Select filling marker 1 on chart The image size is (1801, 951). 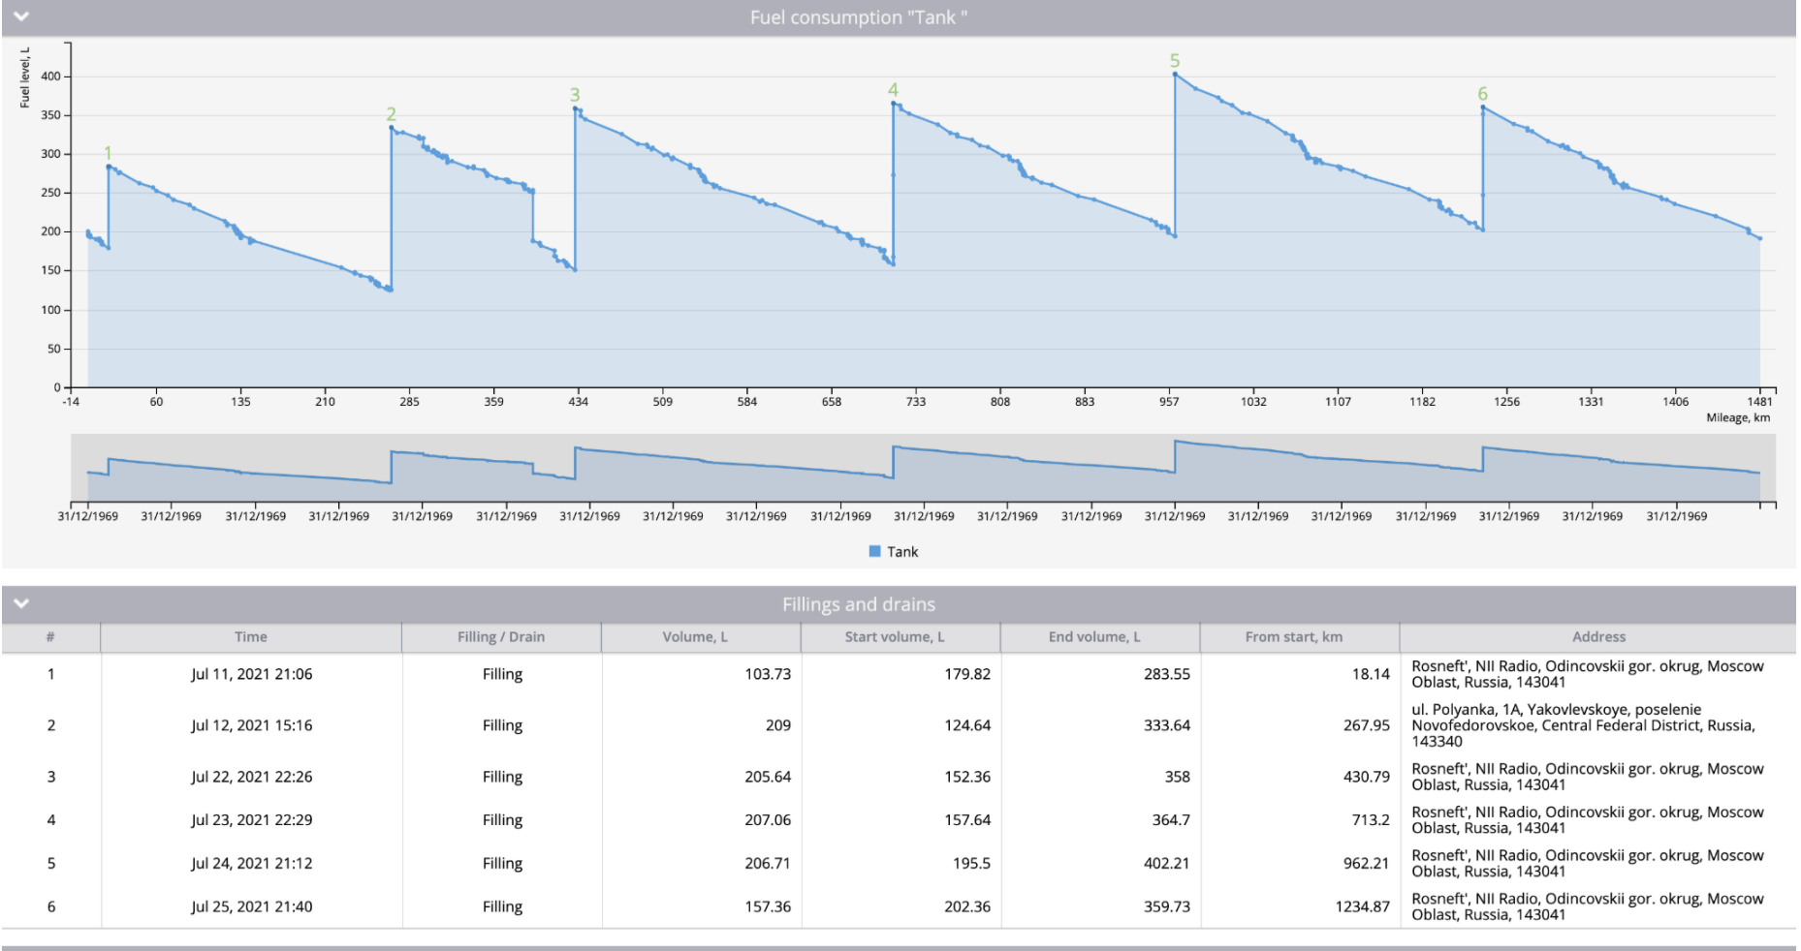pyautogui.click(x=108, y=153)
